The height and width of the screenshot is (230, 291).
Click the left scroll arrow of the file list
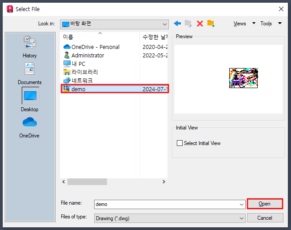tap(64, 182)
